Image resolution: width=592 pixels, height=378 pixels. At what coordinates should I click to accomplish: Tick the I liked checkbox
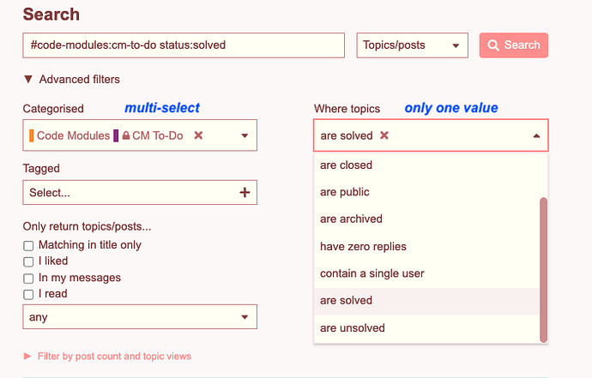pos(28,261)
